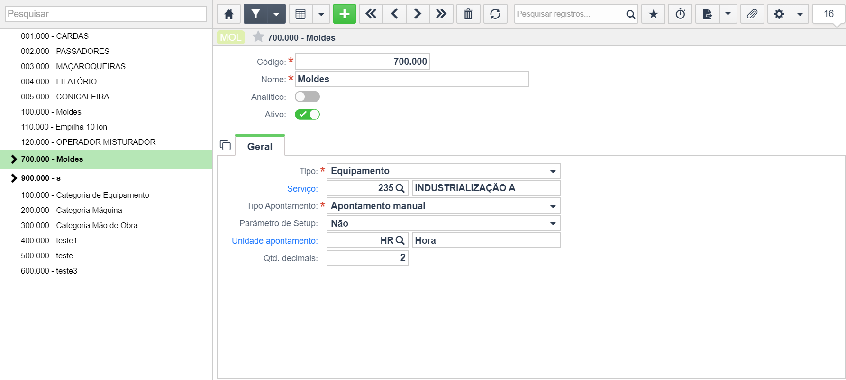The height and width of the screenshot is (380, 846).
Task: Select 120.000 - OPERADOR MISTURADOR item
Action: 88,142
